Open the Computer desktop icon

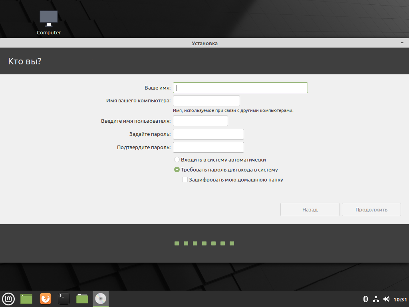tap(48, 23)
